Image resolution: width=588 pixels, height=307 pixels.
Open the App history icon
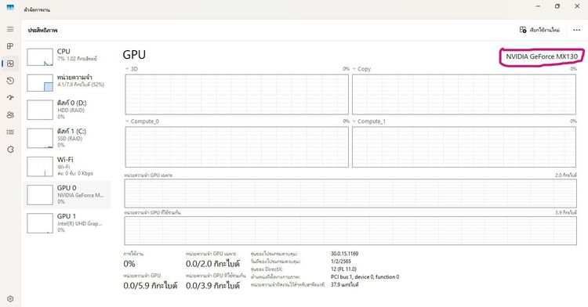10,81
